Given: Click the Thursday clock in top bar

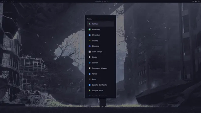Looking at the screenshot, I should (100, 1).
